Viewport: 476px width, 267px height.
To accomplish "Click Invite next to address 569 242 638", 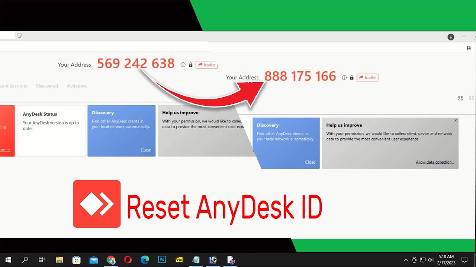I will [206, 65].
